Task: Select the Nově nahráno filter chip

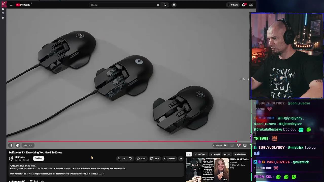Action: (240, 154)
